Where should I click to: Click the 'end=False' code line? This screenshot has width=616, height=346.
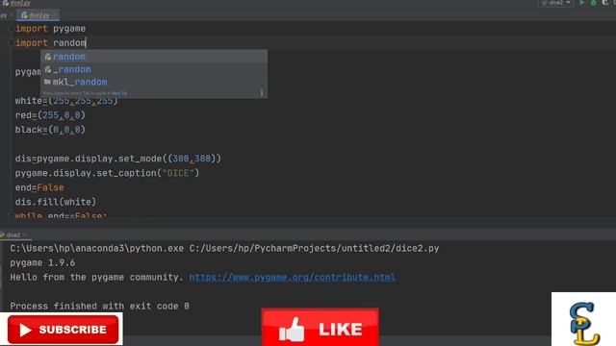point(39,187)
